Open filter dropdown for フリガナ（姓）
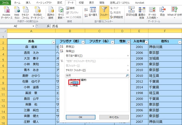Image resolution: width=182 pixels, height=125 pixels. coord(83,42)
